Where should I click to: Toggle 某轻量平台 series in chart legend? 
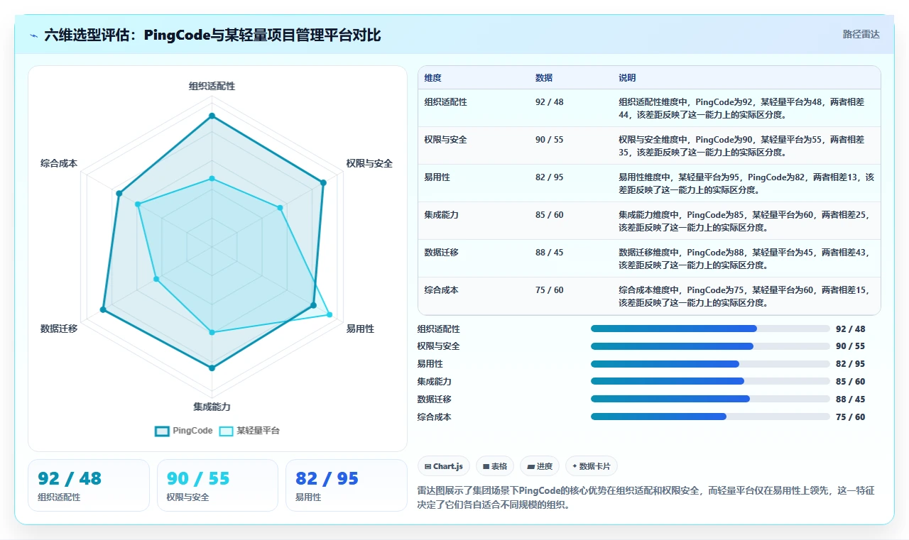click(249, 431)
